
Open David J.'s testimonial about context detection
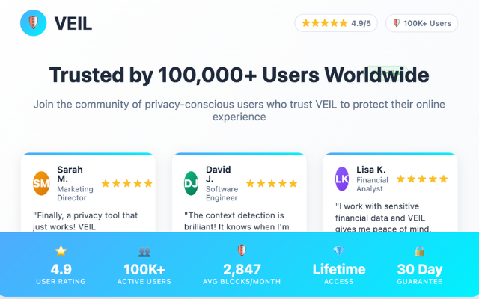(237, 221)
